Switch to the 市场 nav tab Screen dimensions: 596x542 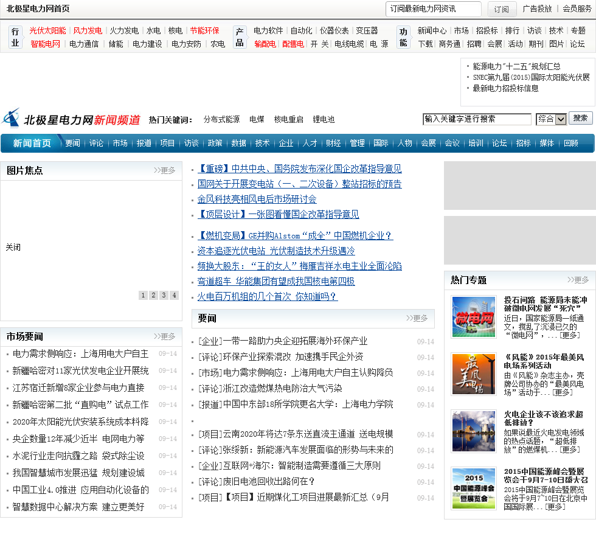pos(120,144)
